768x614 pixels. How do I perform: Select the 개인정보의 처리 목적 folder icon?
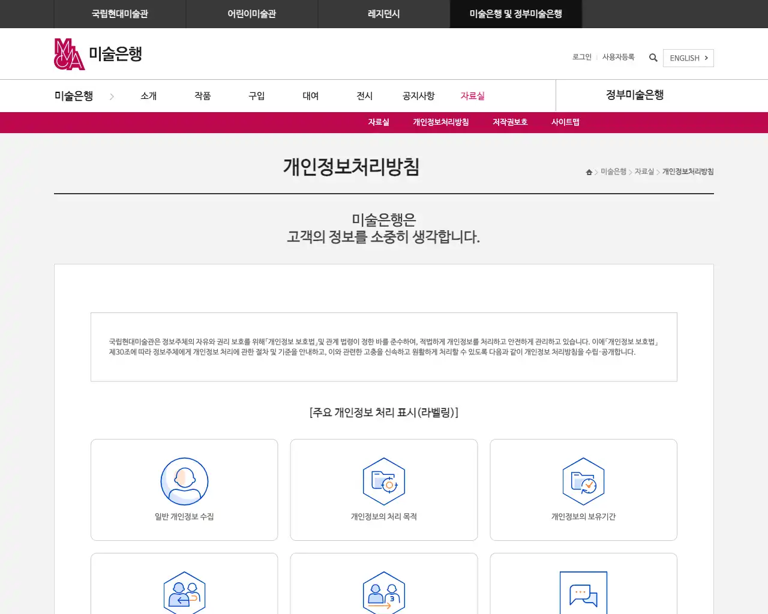pos(384,481)
